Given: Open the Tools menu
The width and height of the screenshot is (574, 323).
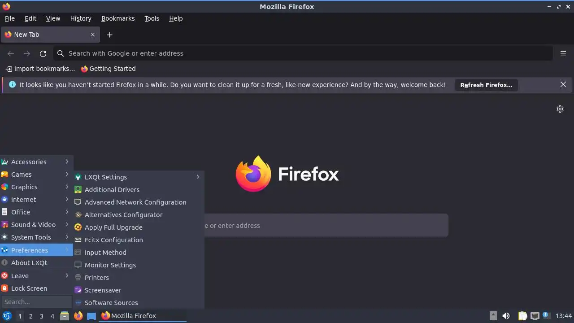Looking at the screenshot, I should (x=152, y=18).
